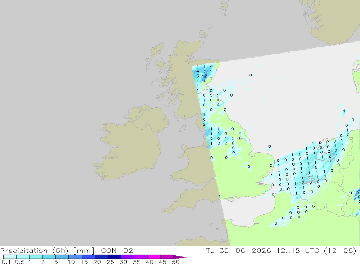Select the legend swatch between 0.1 and 0.5

(10, 257)
